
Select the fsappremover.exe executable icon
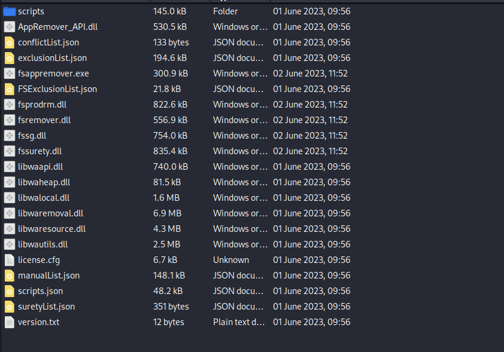[9, 74]
